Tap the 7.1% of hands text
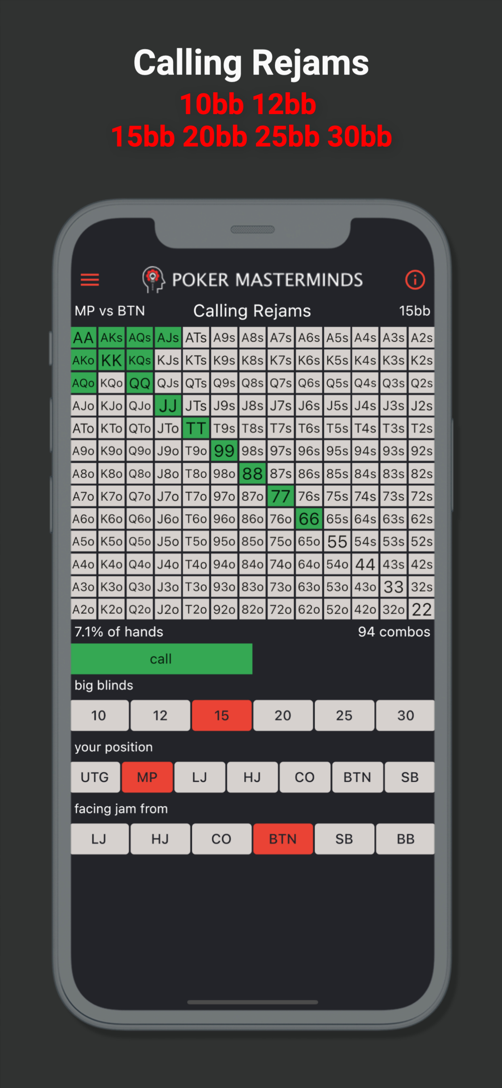Viewport: 502px width, 1088px height. click(118, 631)
